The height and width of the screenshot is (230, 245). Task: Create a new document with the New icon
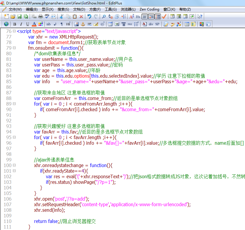[x=6, y=16]
